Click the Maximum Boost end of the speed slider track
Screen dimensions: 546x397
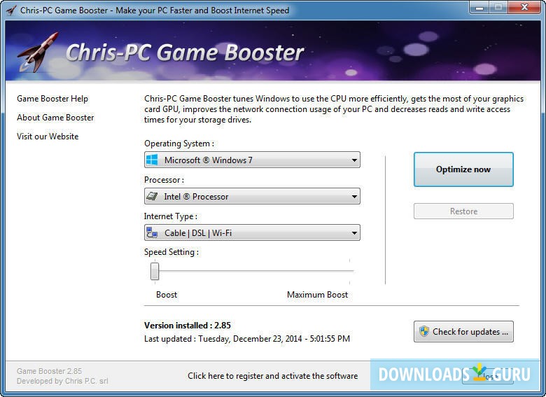coord(349,271)
